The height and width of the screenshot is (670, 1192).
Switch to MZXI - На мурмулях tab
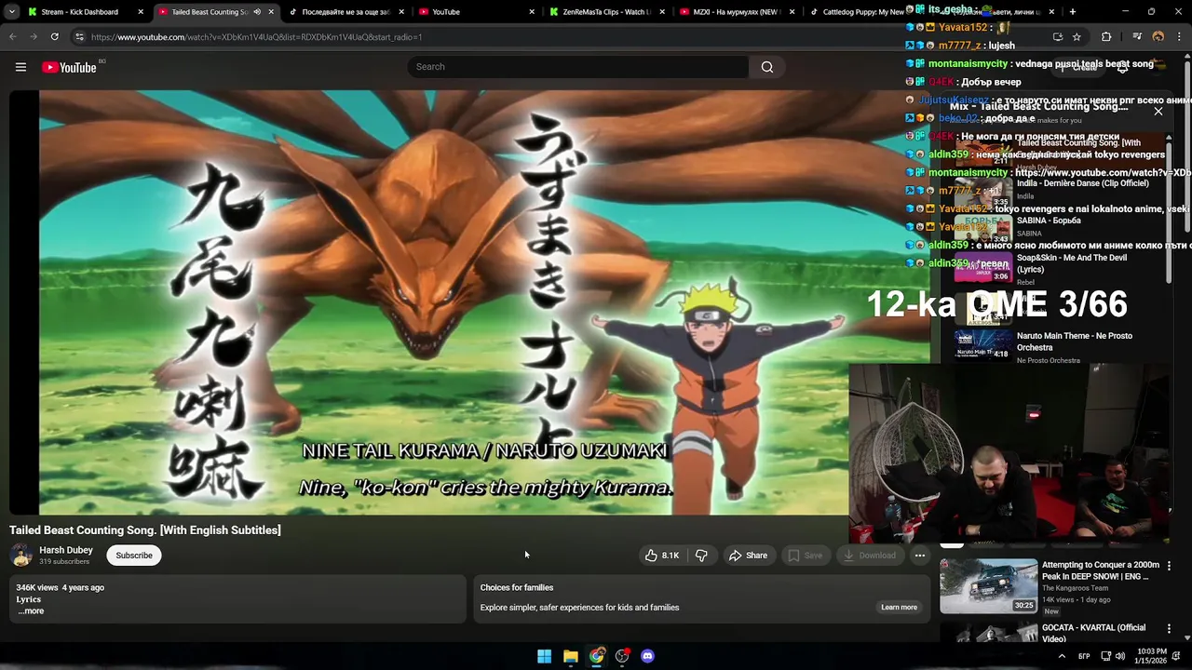point(737,12)
